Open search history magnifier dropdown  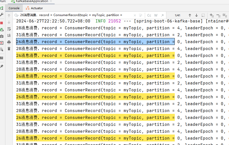(x=16, y=15)
